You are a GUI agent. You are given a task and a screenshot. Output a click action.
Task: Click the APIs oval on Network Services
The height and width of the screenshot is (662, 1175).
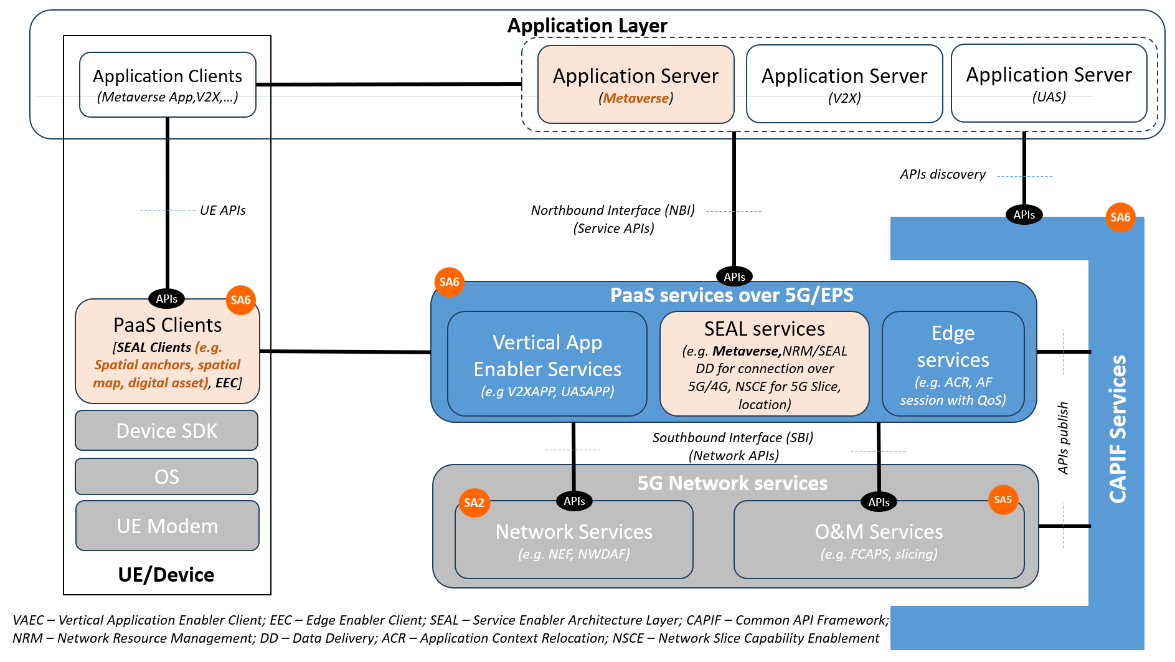click(573, 501)
